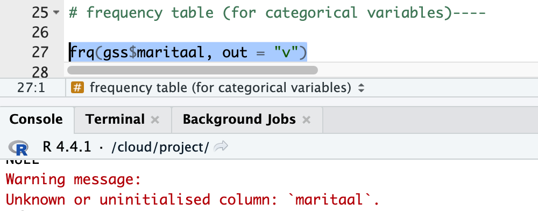The image size is (538, 211).
Task: Switch to the Terminal tab
Action: (x=115, y=119)
